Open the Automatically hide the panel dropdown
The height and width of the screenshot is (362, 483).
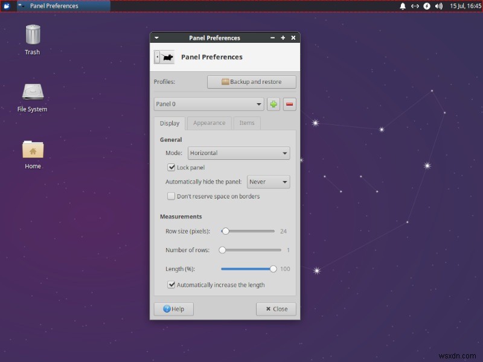[x=268, y=182]
